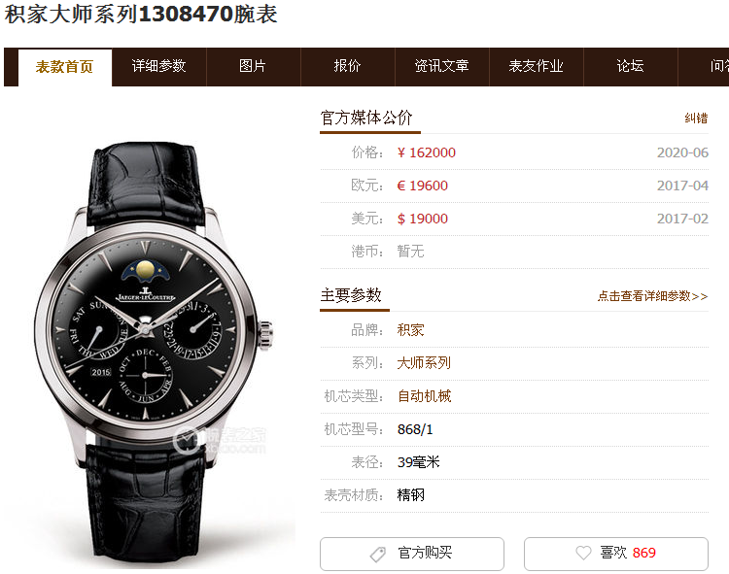Click the ¥162000 price value
Viewport: 729px width, 574px height.
pos(427,152)
